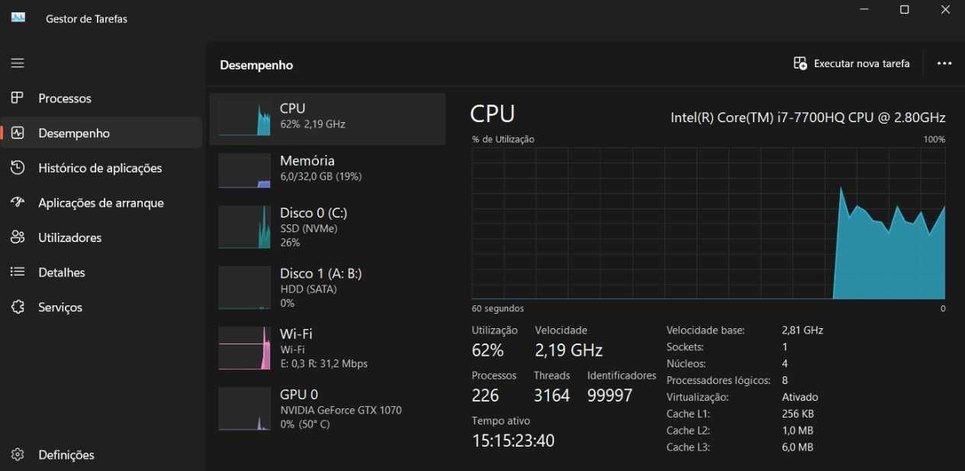The height and width of the screenshot is (471, 965).
Task: Open the three-dots more options menu
Action: point(944,63)
